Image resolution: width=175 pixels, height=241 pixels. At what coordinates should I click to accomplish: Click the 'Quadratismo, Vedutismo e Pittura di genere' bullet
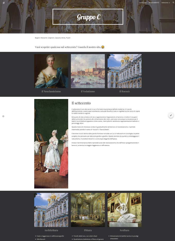[x=89, y=239]
